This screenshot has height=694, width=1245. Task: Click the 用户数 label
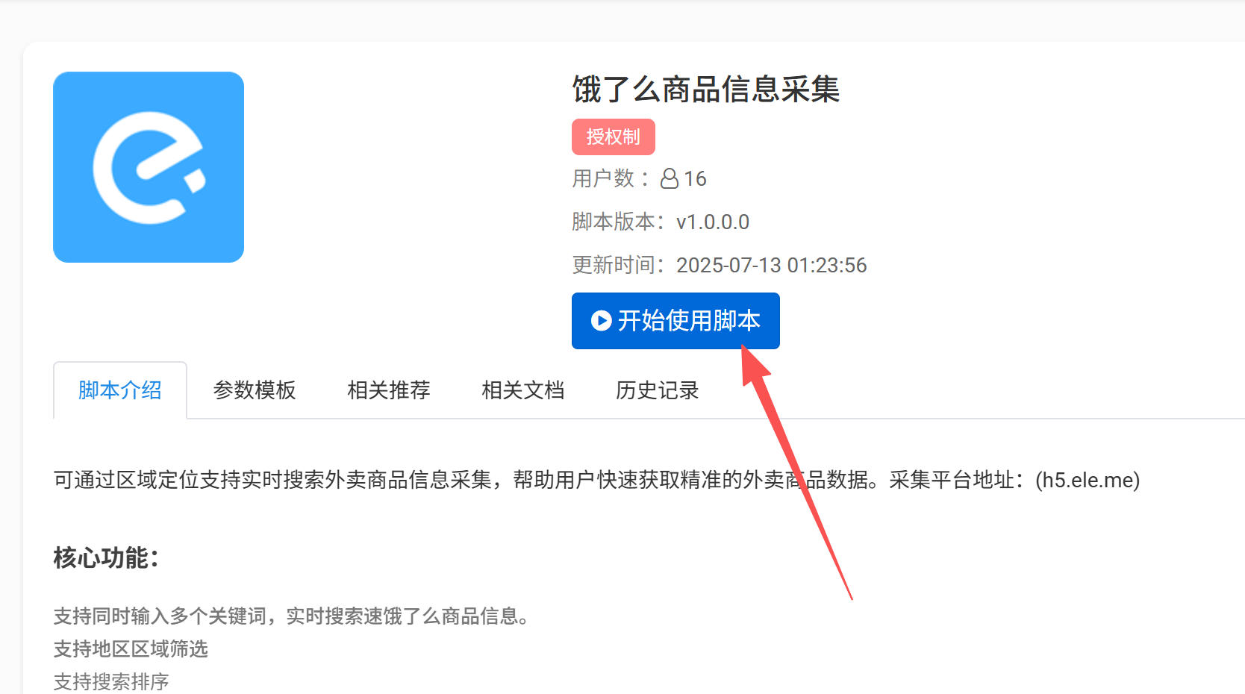[611, 178]
